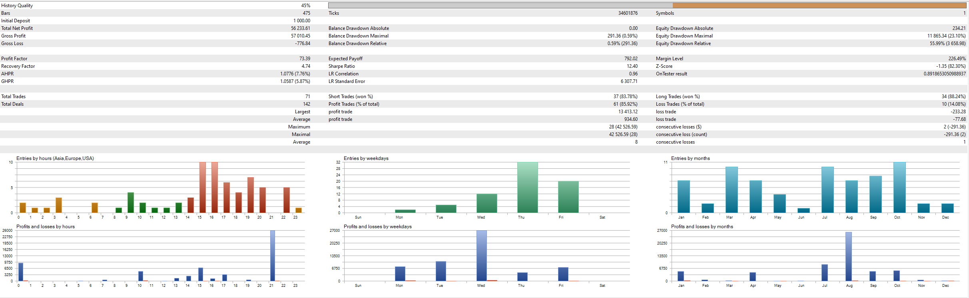Screen dimensions: 969x298
Task: Select the Symbols label
Action: coord(665,13)
